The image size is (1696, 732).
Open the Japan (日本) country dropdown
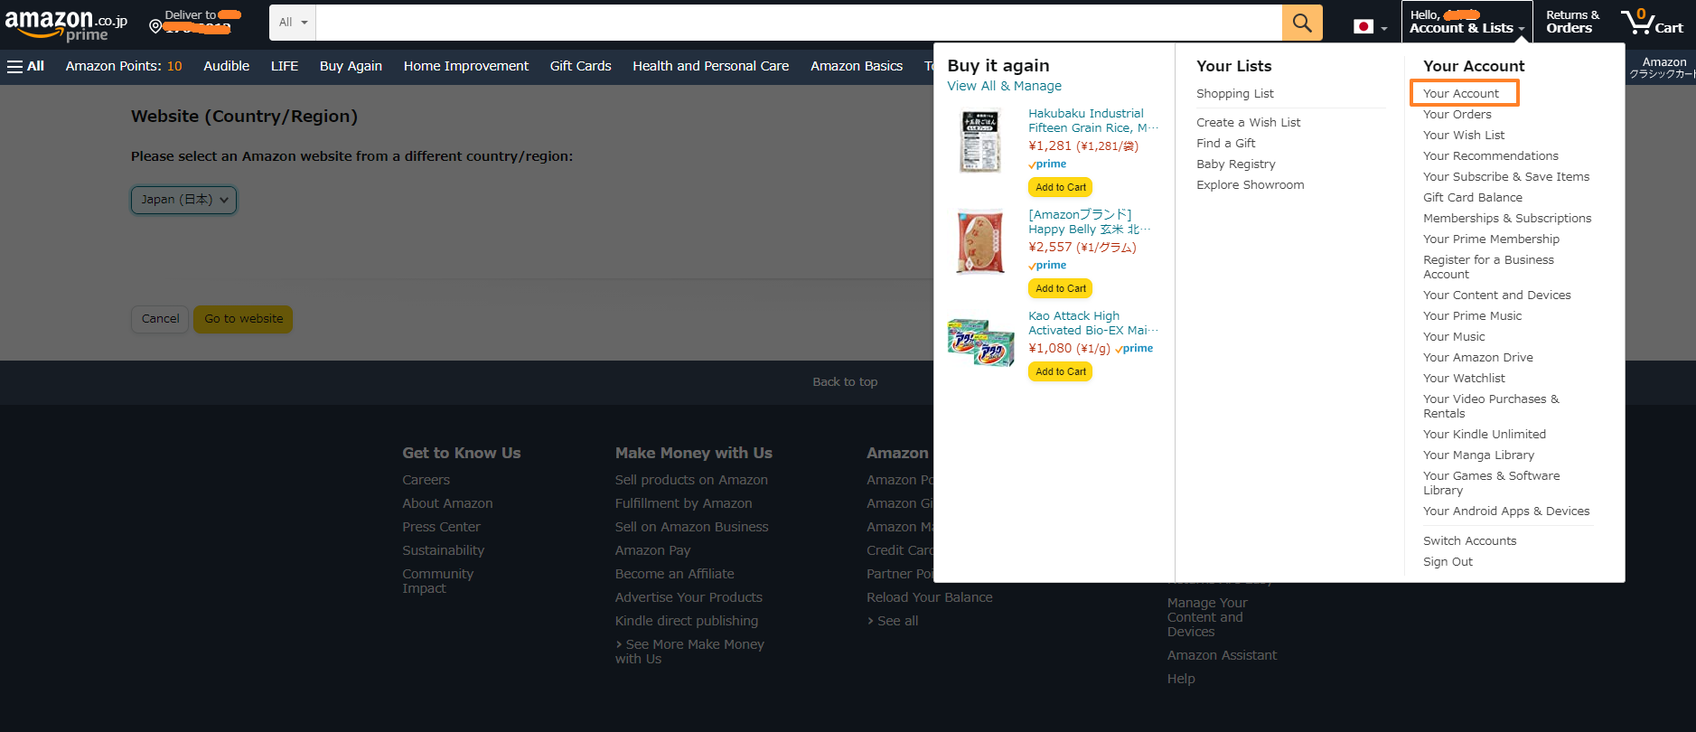click(183, 200)
